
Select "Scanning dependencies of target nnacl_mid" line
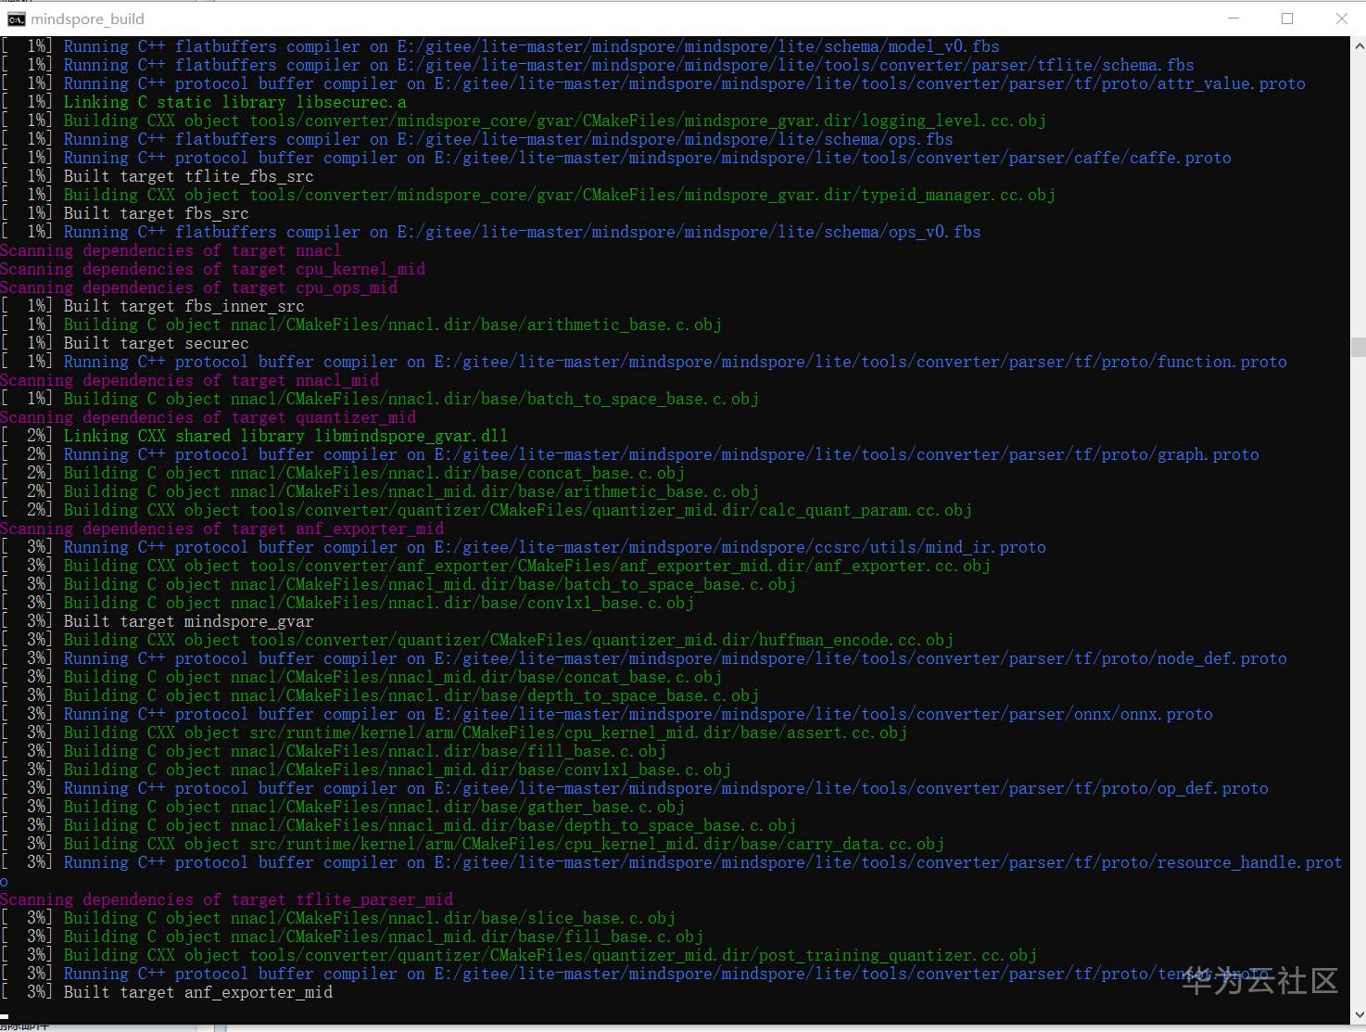[x=189, y=380]
